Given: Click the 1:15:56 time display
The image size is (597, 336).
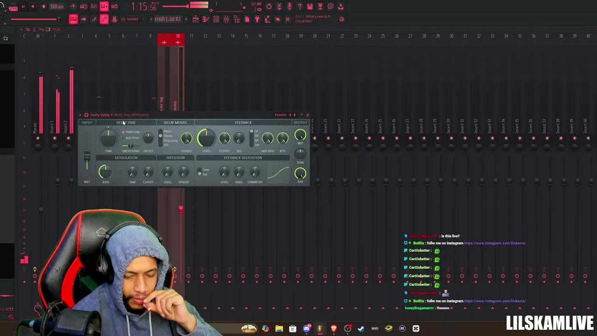Looking at the screenshot, I should (144, 7).
